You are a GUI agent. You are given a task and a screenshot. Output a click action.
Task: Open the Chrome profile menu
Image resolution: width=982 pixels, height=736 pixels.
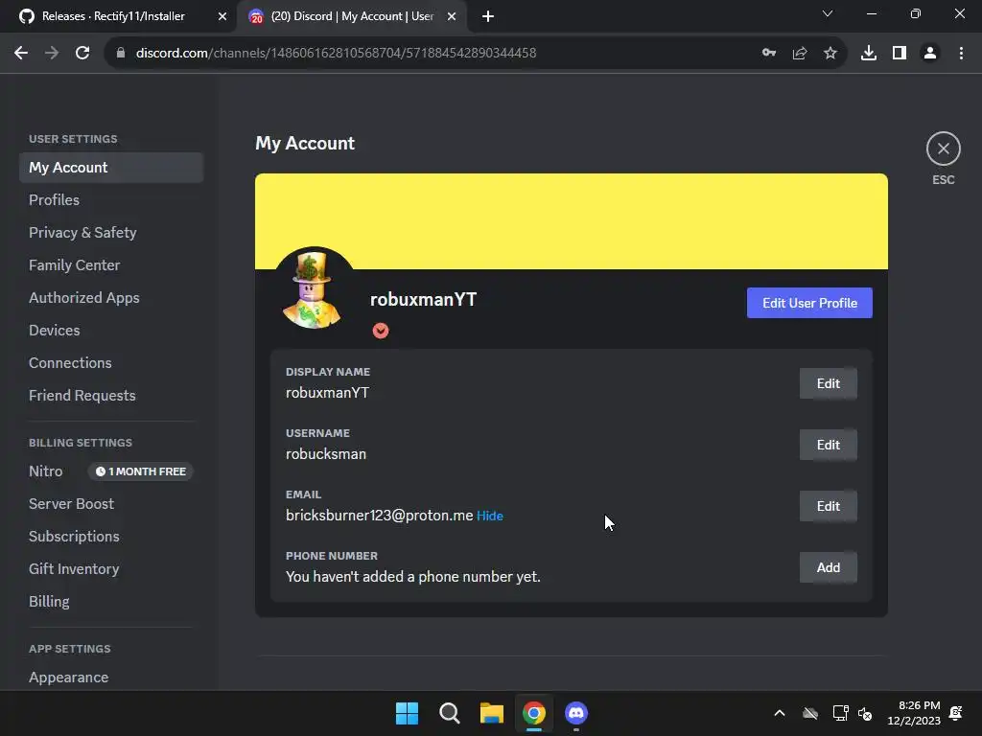930,53
